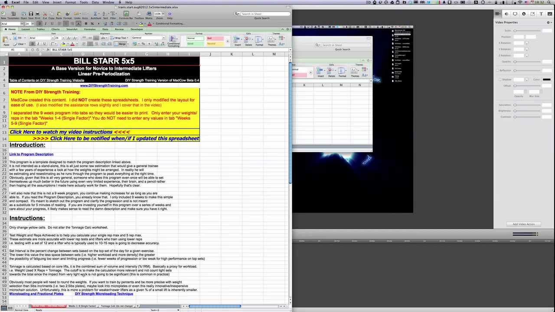Screen dimensions: 555x312
Task: Click the Templates icon
Action: (13, 14)
